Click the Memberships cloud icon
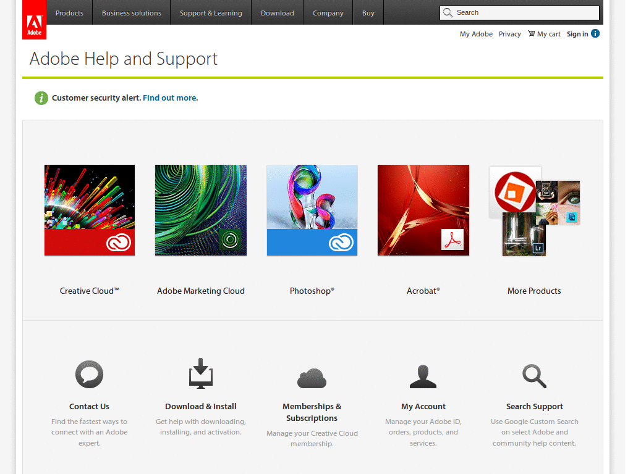This screenshot has height=474, width=633. point(312,378)
